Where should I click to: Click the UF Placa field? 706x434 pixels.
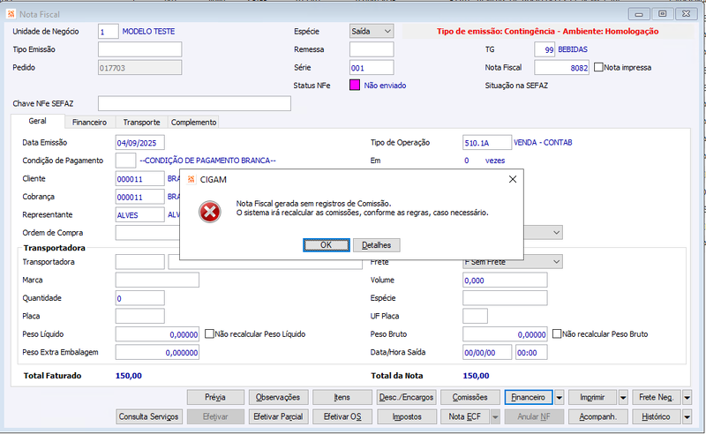point(475,316)
